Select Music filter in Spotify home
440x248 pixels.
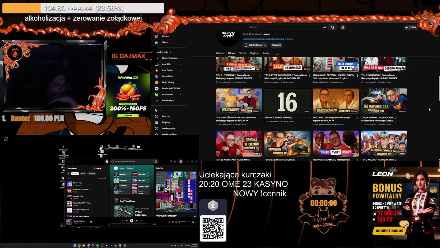[122, 168]
